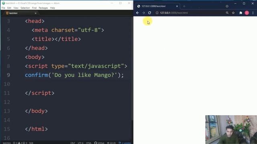Click the round icon in Chrome's tab strip

[227, 6]
